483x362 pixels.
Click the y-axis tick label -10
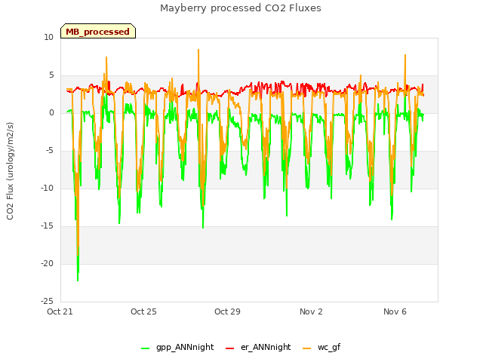[x=47, y=188]
